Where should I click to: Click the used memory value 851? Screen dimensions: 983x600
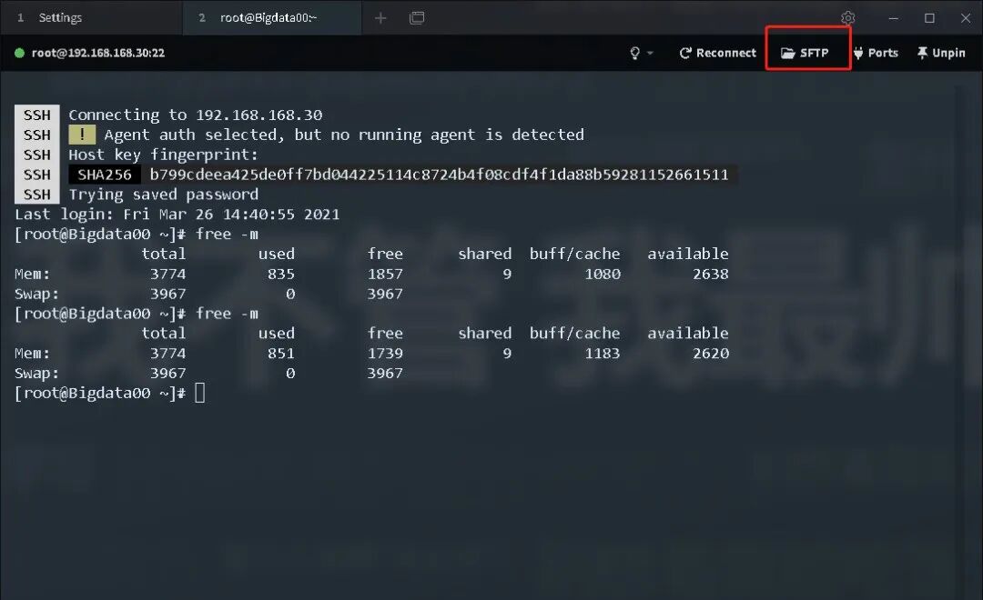pos(281,354)
